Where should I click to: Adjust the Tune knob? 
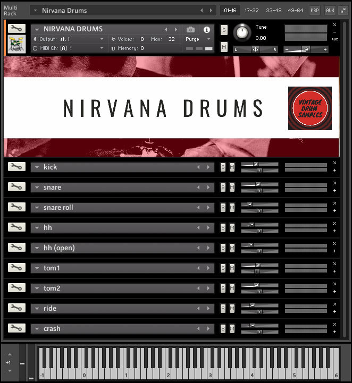tap(242, 32)
